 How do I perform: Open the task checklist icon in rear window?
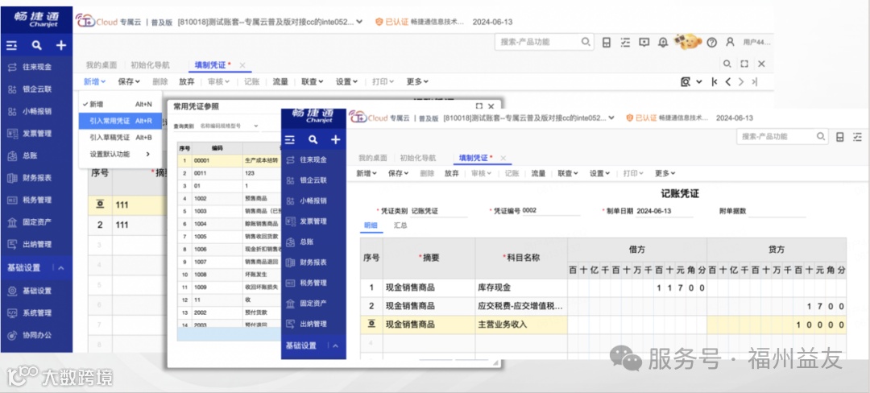point(625,42)
